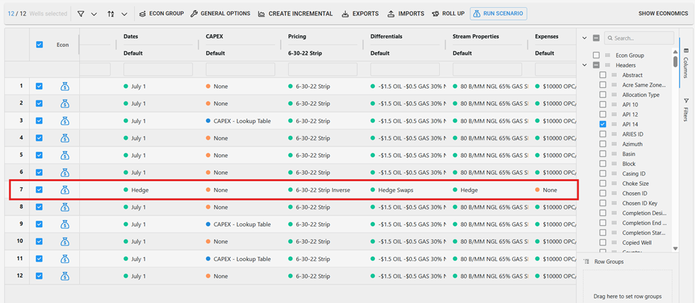Click the Show Economics button
The height and width of the screenshot is (303, 695).
point(662,14)
